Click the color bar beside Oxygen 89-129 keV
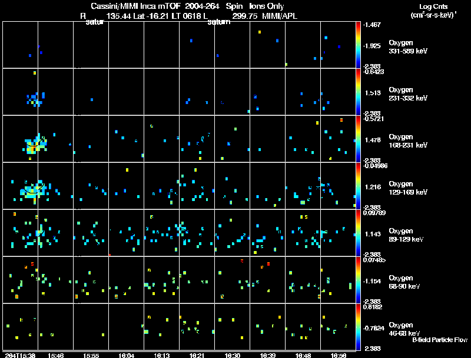This screenshot has width=471, height=358. point(358,233)
